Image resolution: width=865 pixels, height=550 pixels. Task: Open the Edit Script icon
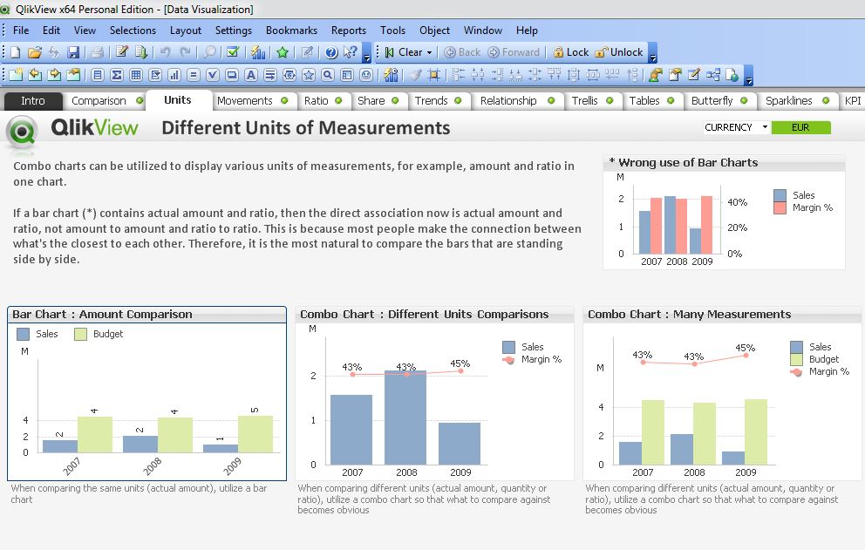click(122, 52)
